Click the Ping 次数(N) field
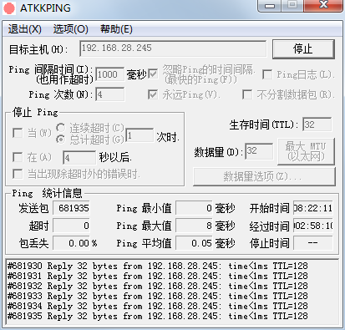The height and width of the screenshot is (330, 345). pyautogui.click(x=109, y=94)
